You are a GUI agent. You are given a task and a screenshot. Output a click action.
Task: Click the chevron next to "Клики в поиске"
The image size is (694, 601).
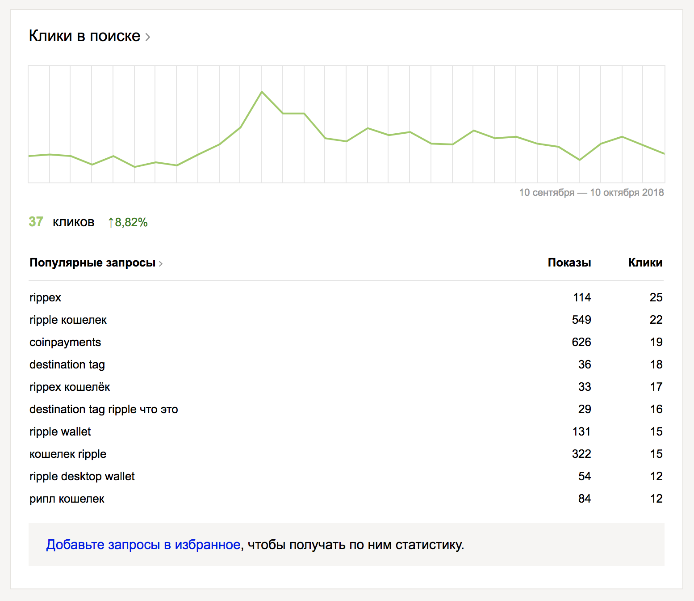click(x=148, y=37)
